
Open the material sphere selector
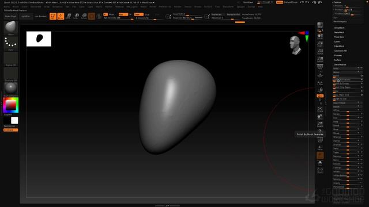11,89
